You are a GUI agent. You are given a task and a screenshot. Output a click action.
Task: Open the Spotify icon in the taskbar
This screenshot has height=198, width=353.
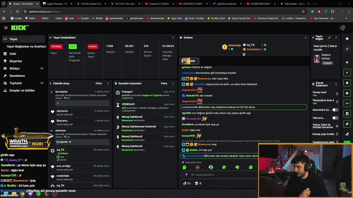point(38,194)
